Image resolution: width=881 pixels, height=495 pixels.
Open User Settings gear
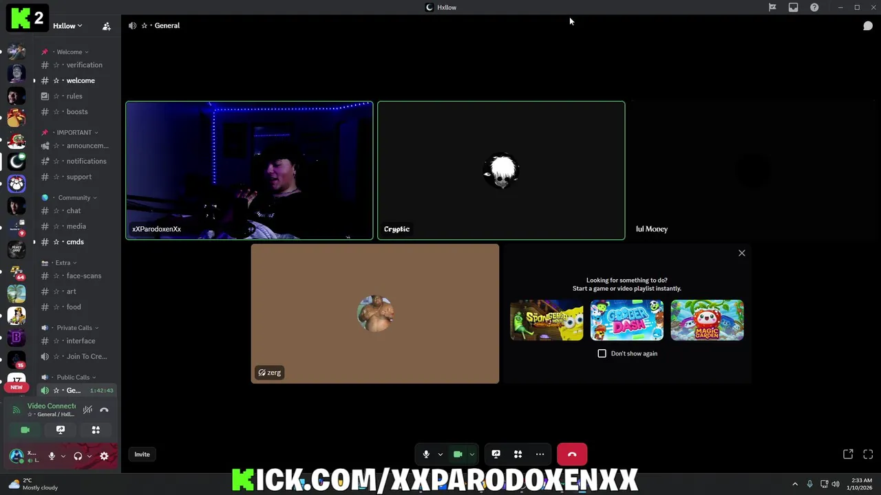104,456
